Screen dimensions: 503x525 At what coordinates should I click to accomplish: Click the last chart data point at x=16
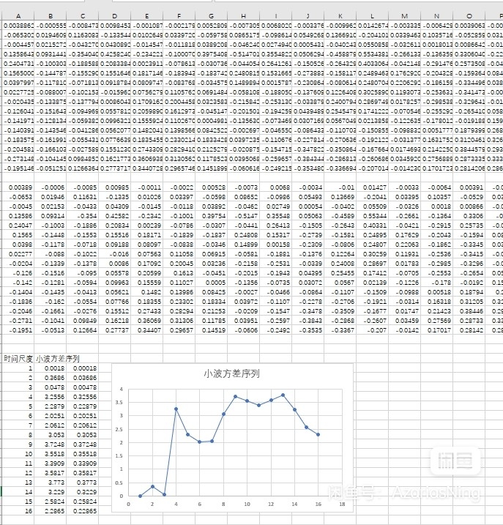(318, 435)
